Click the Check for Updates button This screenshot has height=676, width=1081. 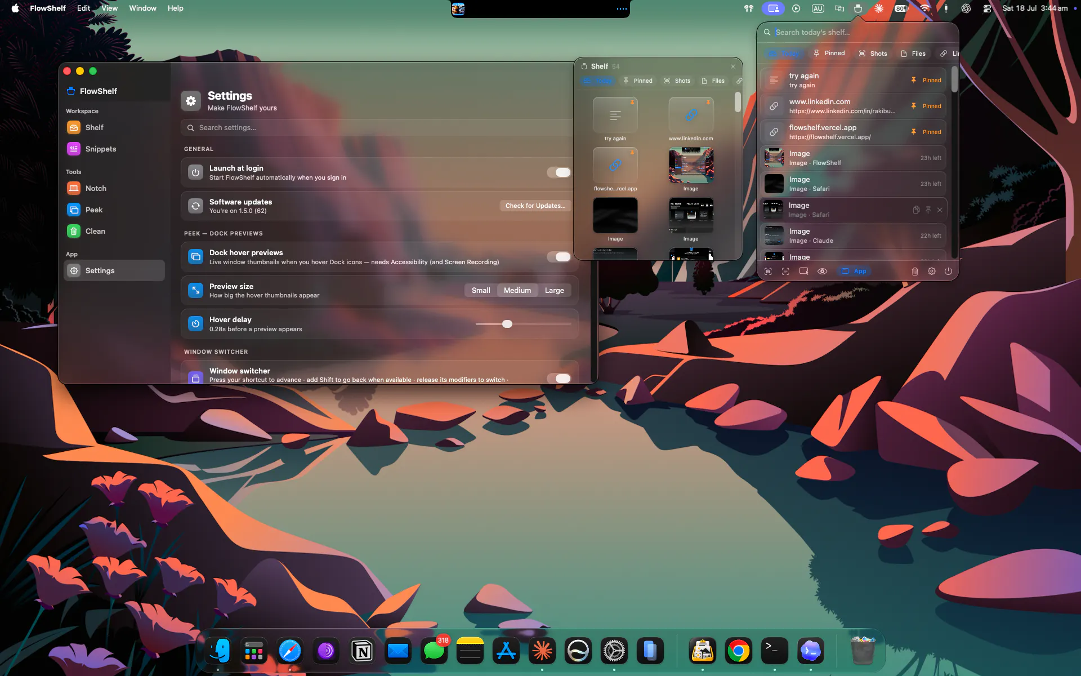pyautogui.click(x=535, y=206)
